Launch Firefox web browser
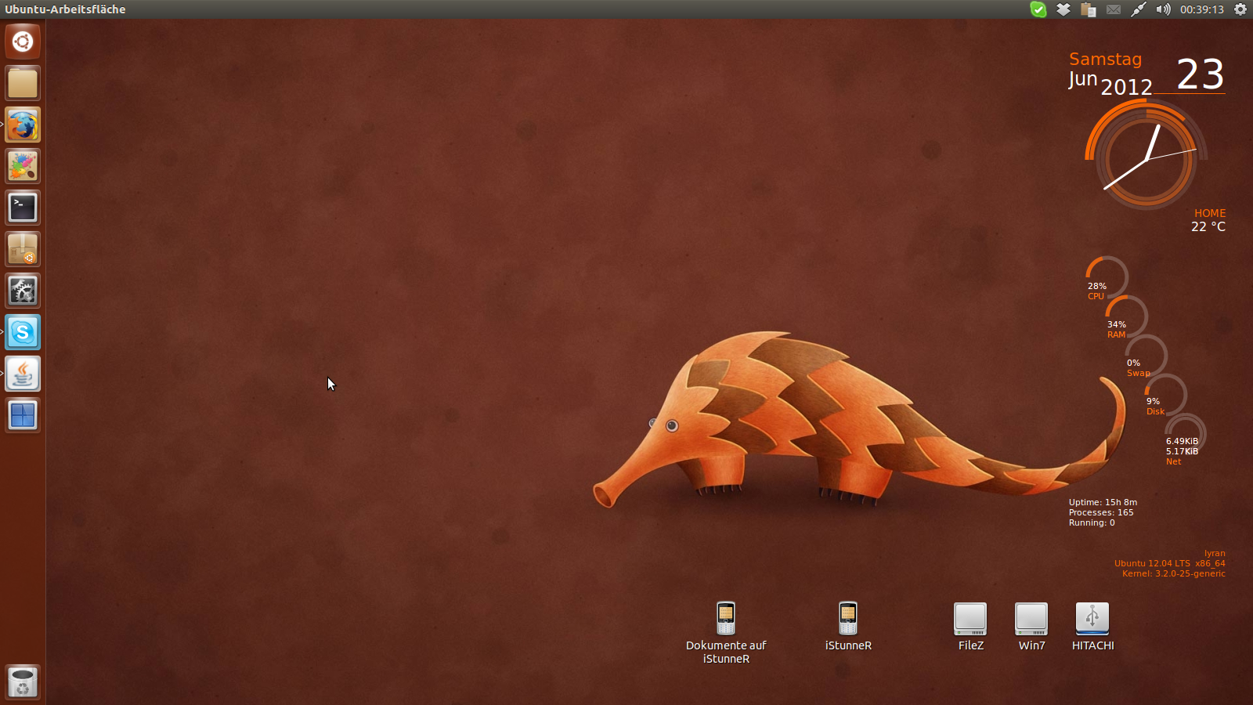 click(23, 125)
